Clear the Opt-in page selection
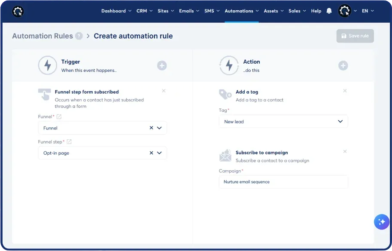 [x=151, y=153]
